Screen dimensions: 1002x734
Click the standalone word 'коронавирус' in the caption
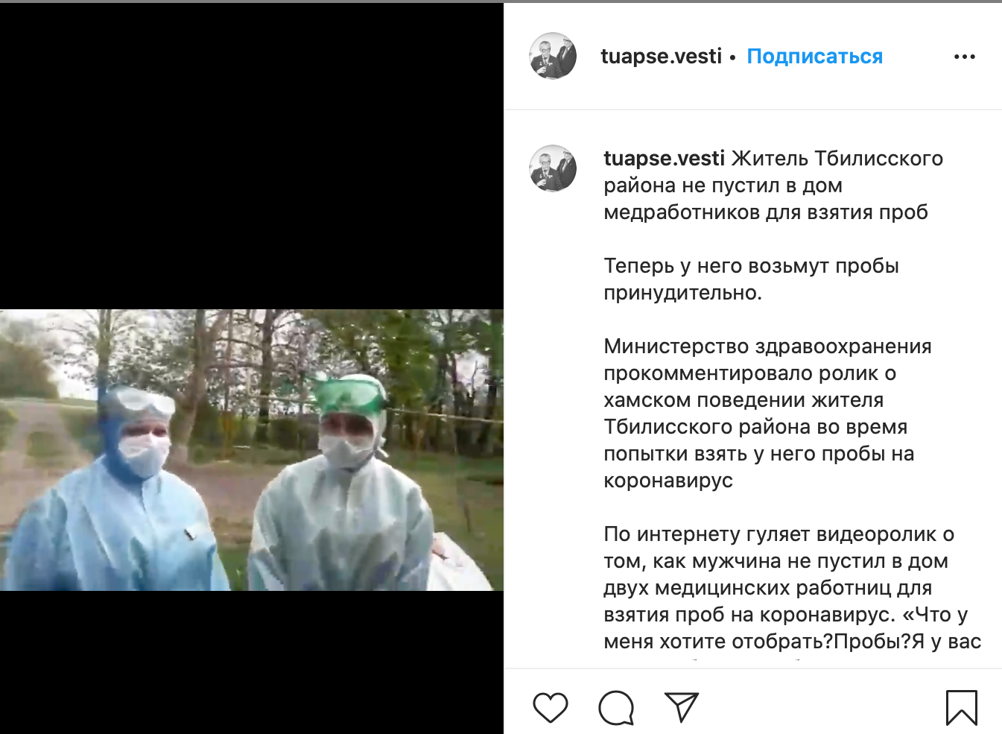coord(668,481)
